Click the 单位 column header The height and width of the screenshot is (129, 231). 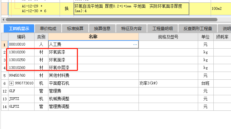(x=206, y=37)
